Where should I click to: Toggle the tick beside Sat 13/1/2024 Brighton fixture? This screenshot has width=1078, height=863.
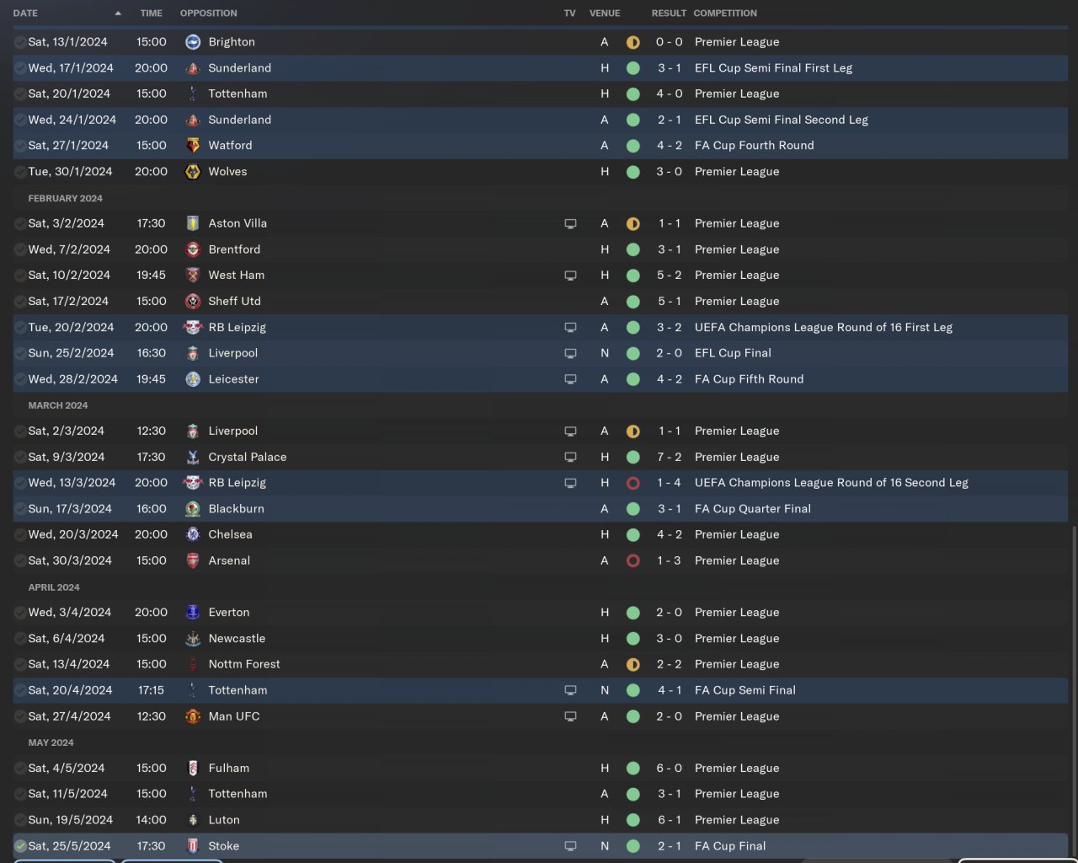coord(20,42)
